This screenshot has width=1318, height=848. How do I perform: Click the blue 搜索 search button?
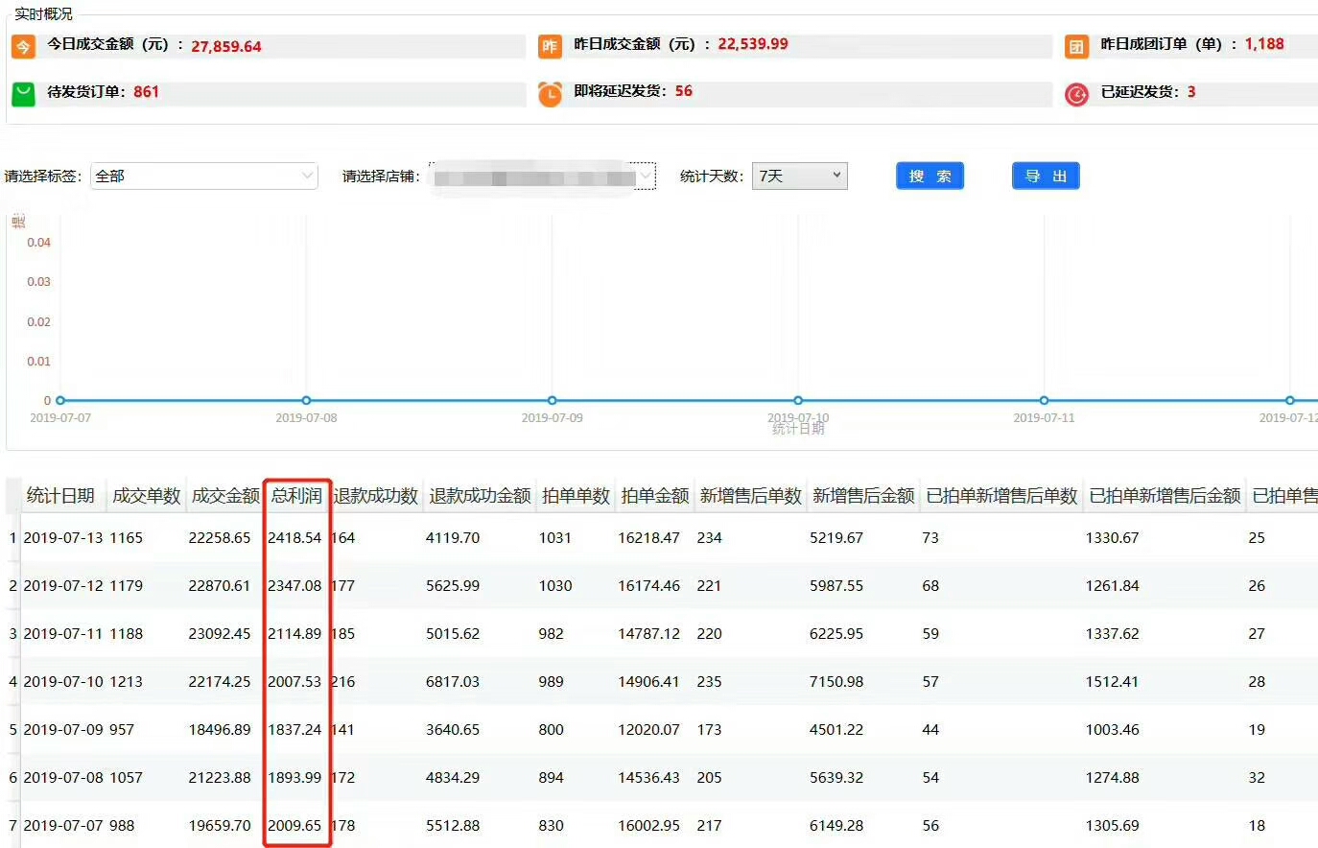929,176
